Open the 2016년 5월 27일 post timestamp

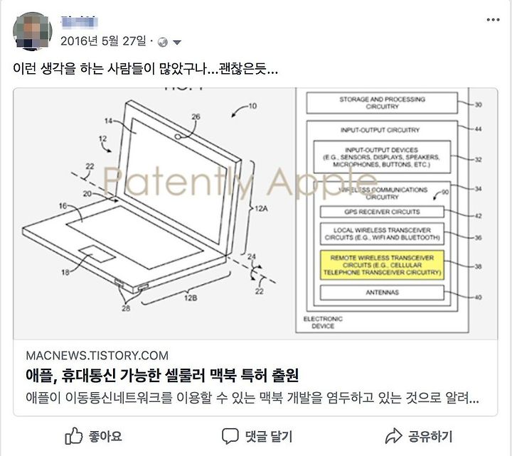coord(103,41)
